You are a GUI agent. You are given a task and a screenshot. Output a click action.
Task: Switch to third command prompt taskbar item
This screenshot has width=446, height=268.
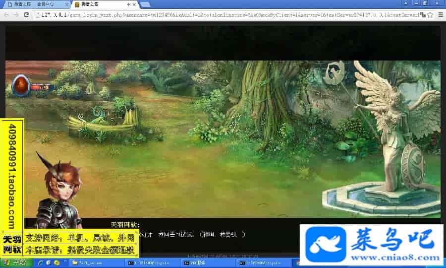[x=264, y=263]
